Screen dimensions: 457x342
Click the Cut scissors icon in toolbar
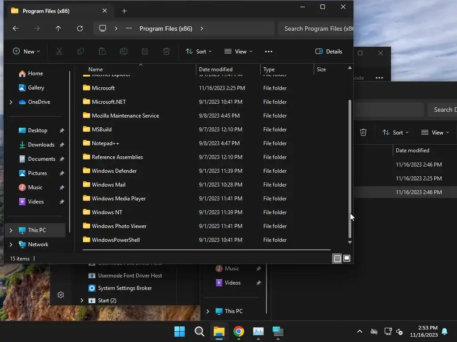[x=59, y=52]
